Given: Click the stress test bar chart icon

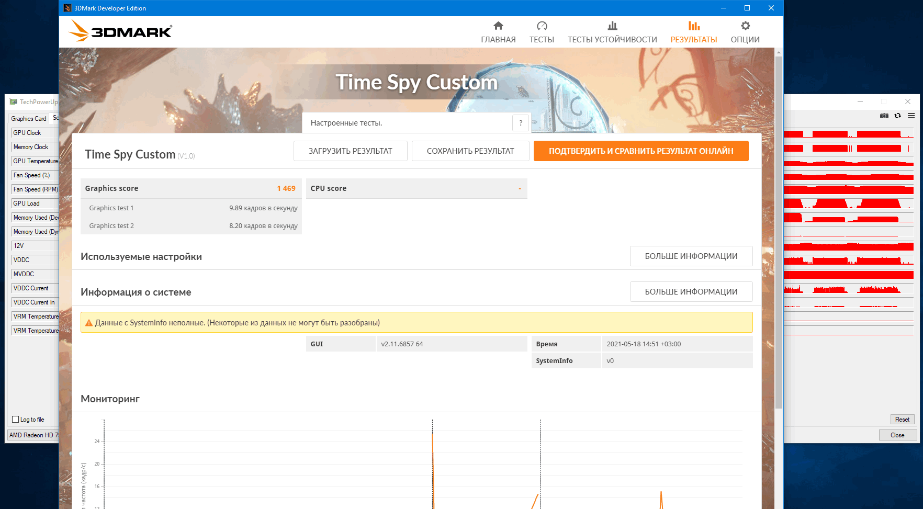Looking at the screenshot, I should tap(612, 26).
